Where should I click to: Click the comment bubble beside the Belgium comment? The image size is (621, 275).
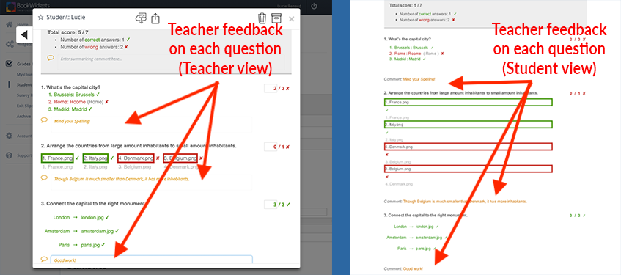point(44,178)
